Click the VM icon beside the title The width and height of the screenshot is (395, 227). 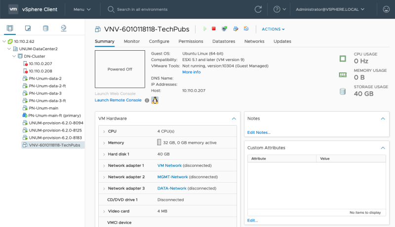(98, 30)
